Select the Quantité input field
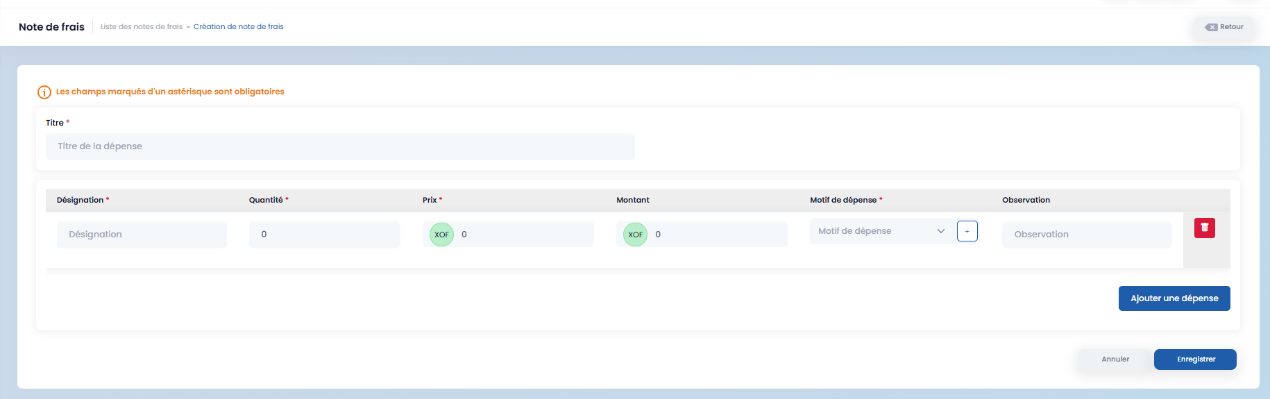Screen dimensions: 1270x399 tap(324, 235)
